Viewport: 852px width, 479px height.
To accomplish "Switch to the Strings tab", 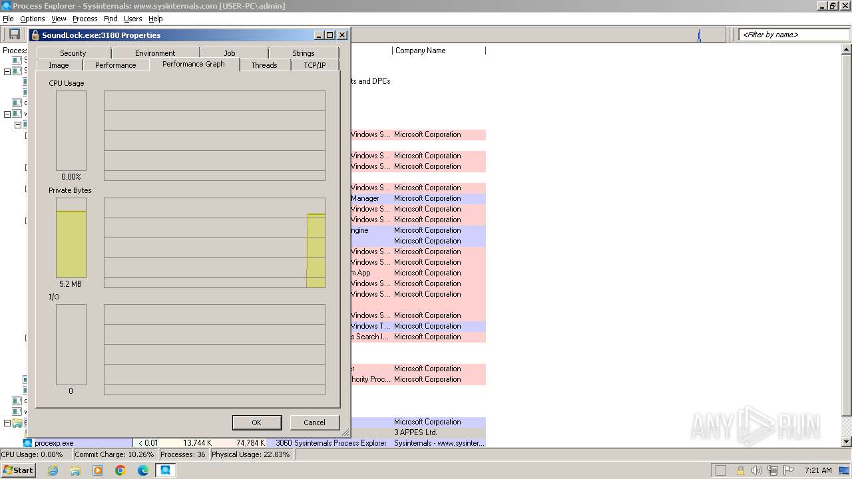I will 304,53.
